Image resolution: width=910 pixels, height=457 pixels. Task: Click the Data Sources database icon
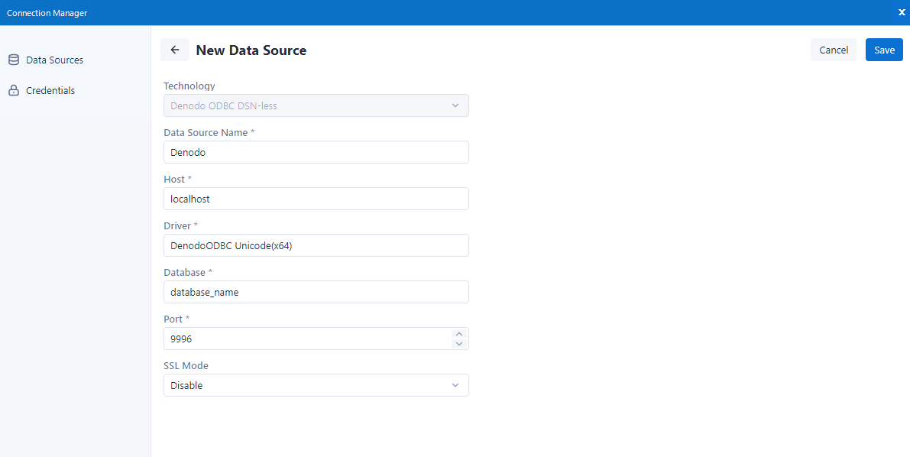[x=13, y=60]
